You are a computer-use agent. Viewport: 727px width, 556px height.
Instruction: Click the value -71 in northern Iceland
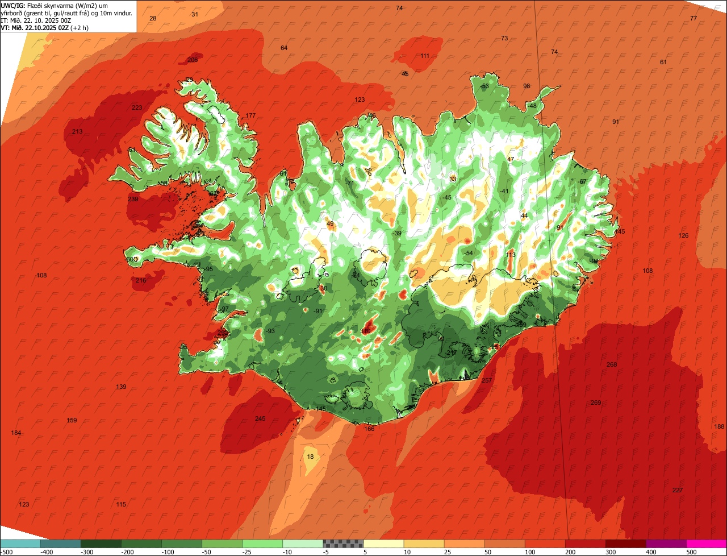point(350,183)
